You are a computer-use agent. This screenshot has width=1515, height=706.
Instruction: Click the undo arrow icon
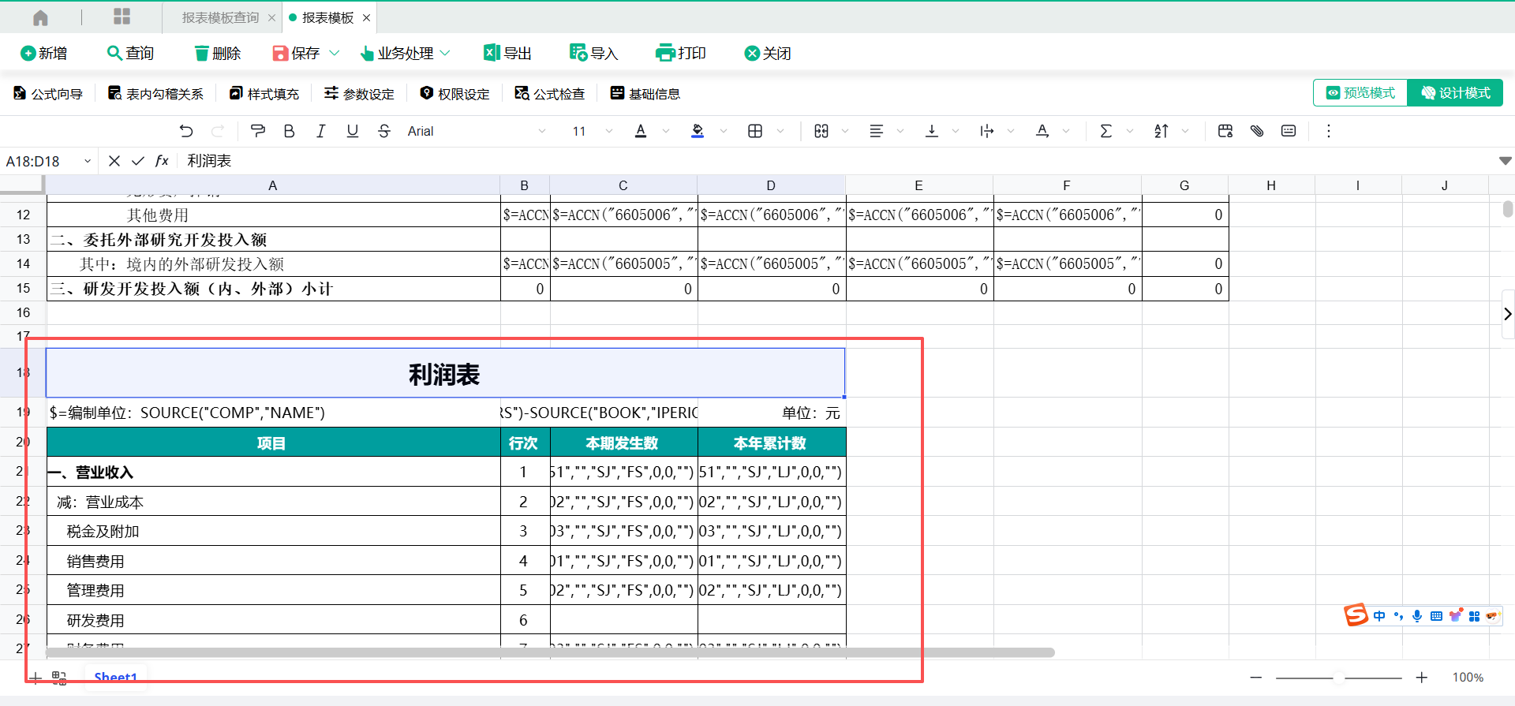pos(186,131)
